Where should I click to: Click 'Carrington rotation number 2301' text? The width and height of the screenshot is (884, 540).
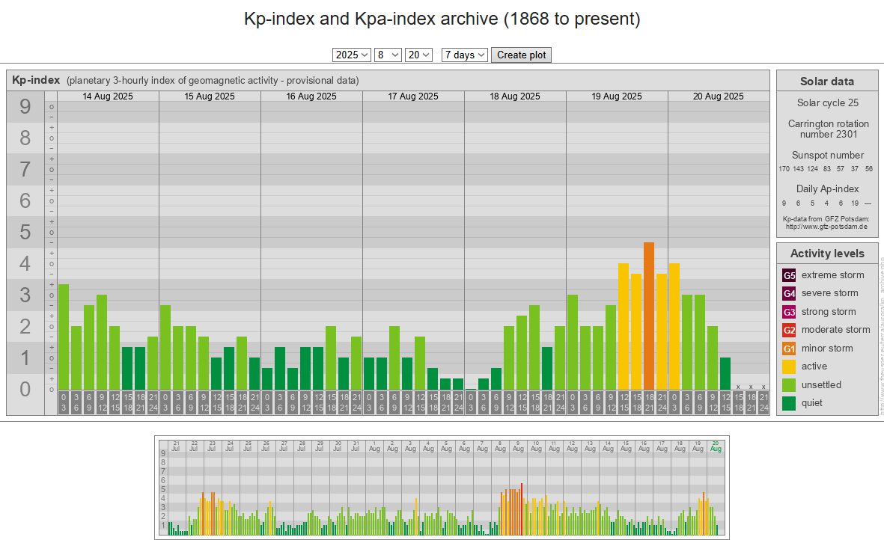(828, 129)
